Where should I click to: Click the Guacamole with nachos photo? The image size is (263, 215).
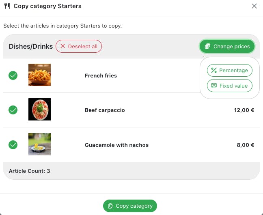click(39, 144)
